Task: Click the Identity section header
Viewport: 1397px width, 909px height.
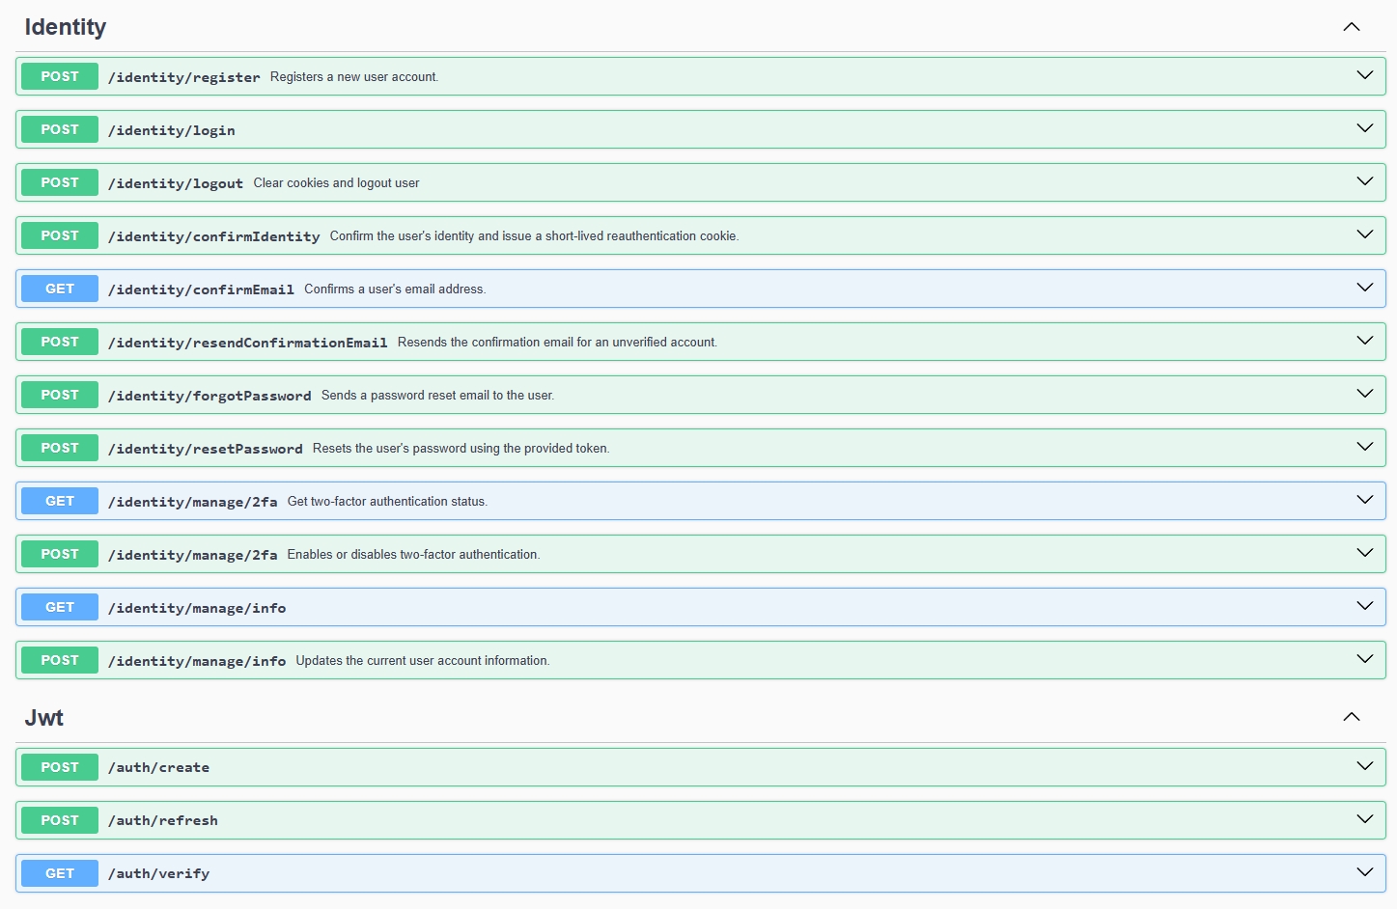Action: click(65, 26)
